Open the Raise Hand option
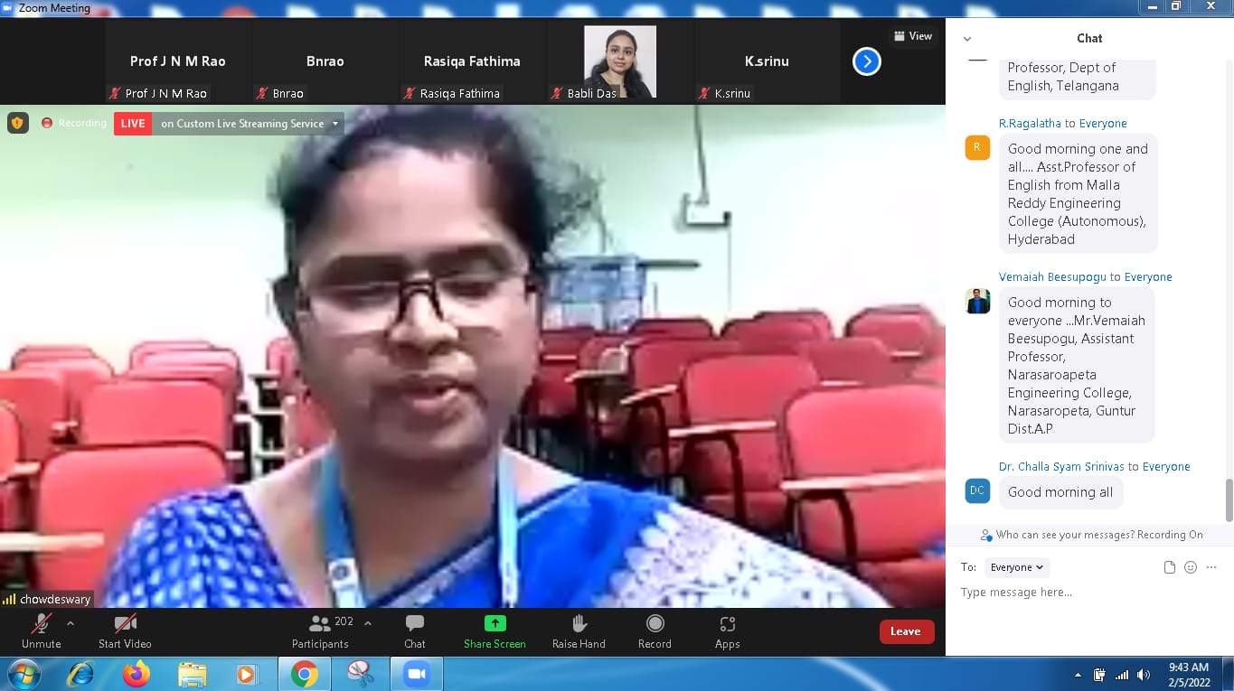Screen dimensions: 1234x691 [x=579, y=624]
